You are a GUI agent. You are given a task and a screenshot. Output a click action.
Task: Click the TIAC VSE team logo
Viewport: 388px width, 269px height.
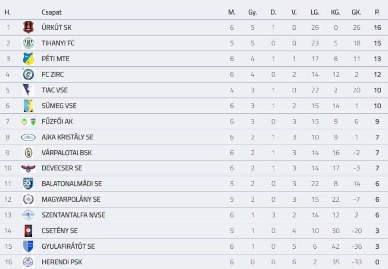28,90
